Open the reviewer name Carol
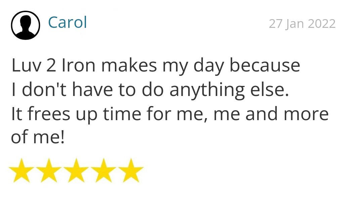This screenshot has width=348, height=200. coord(68,22)
